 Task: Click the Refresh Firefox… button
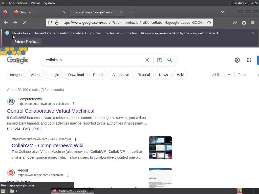tap(26, 42)
